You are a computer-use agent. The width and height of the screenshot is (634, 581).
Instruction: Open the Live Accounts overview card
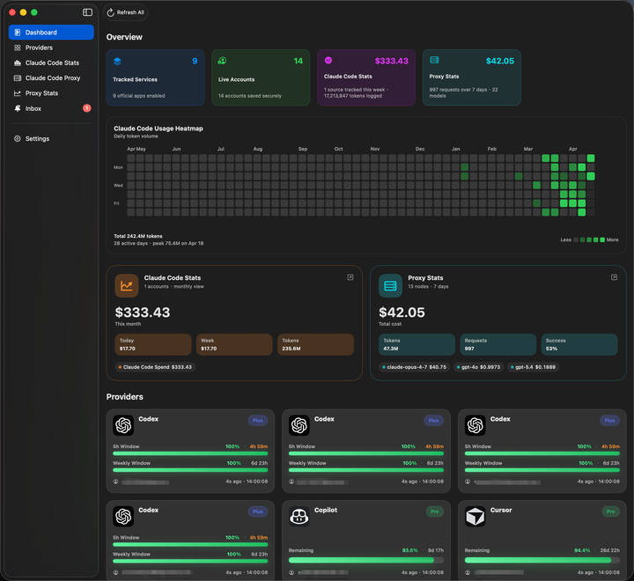point(261,77)
